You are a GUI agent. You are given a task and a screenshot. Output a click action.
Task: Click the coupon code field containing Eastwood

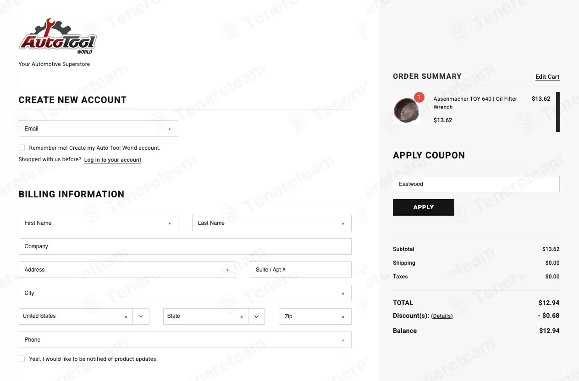(x=476, y=184)
